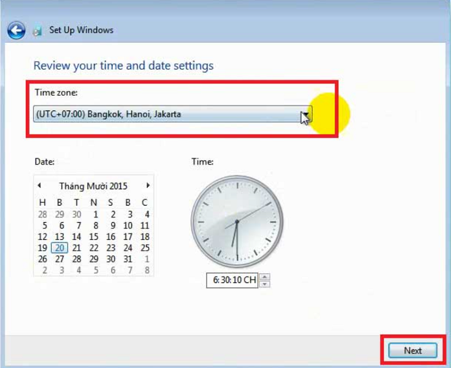
Task: Select grayed-out November 8 date
Action: (x=147, y=271)
